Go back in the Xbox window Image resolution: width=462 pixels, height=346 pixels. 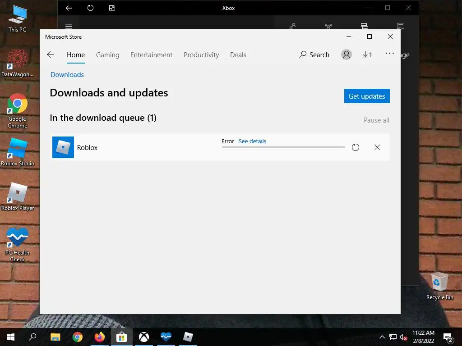tap(69, 8)
